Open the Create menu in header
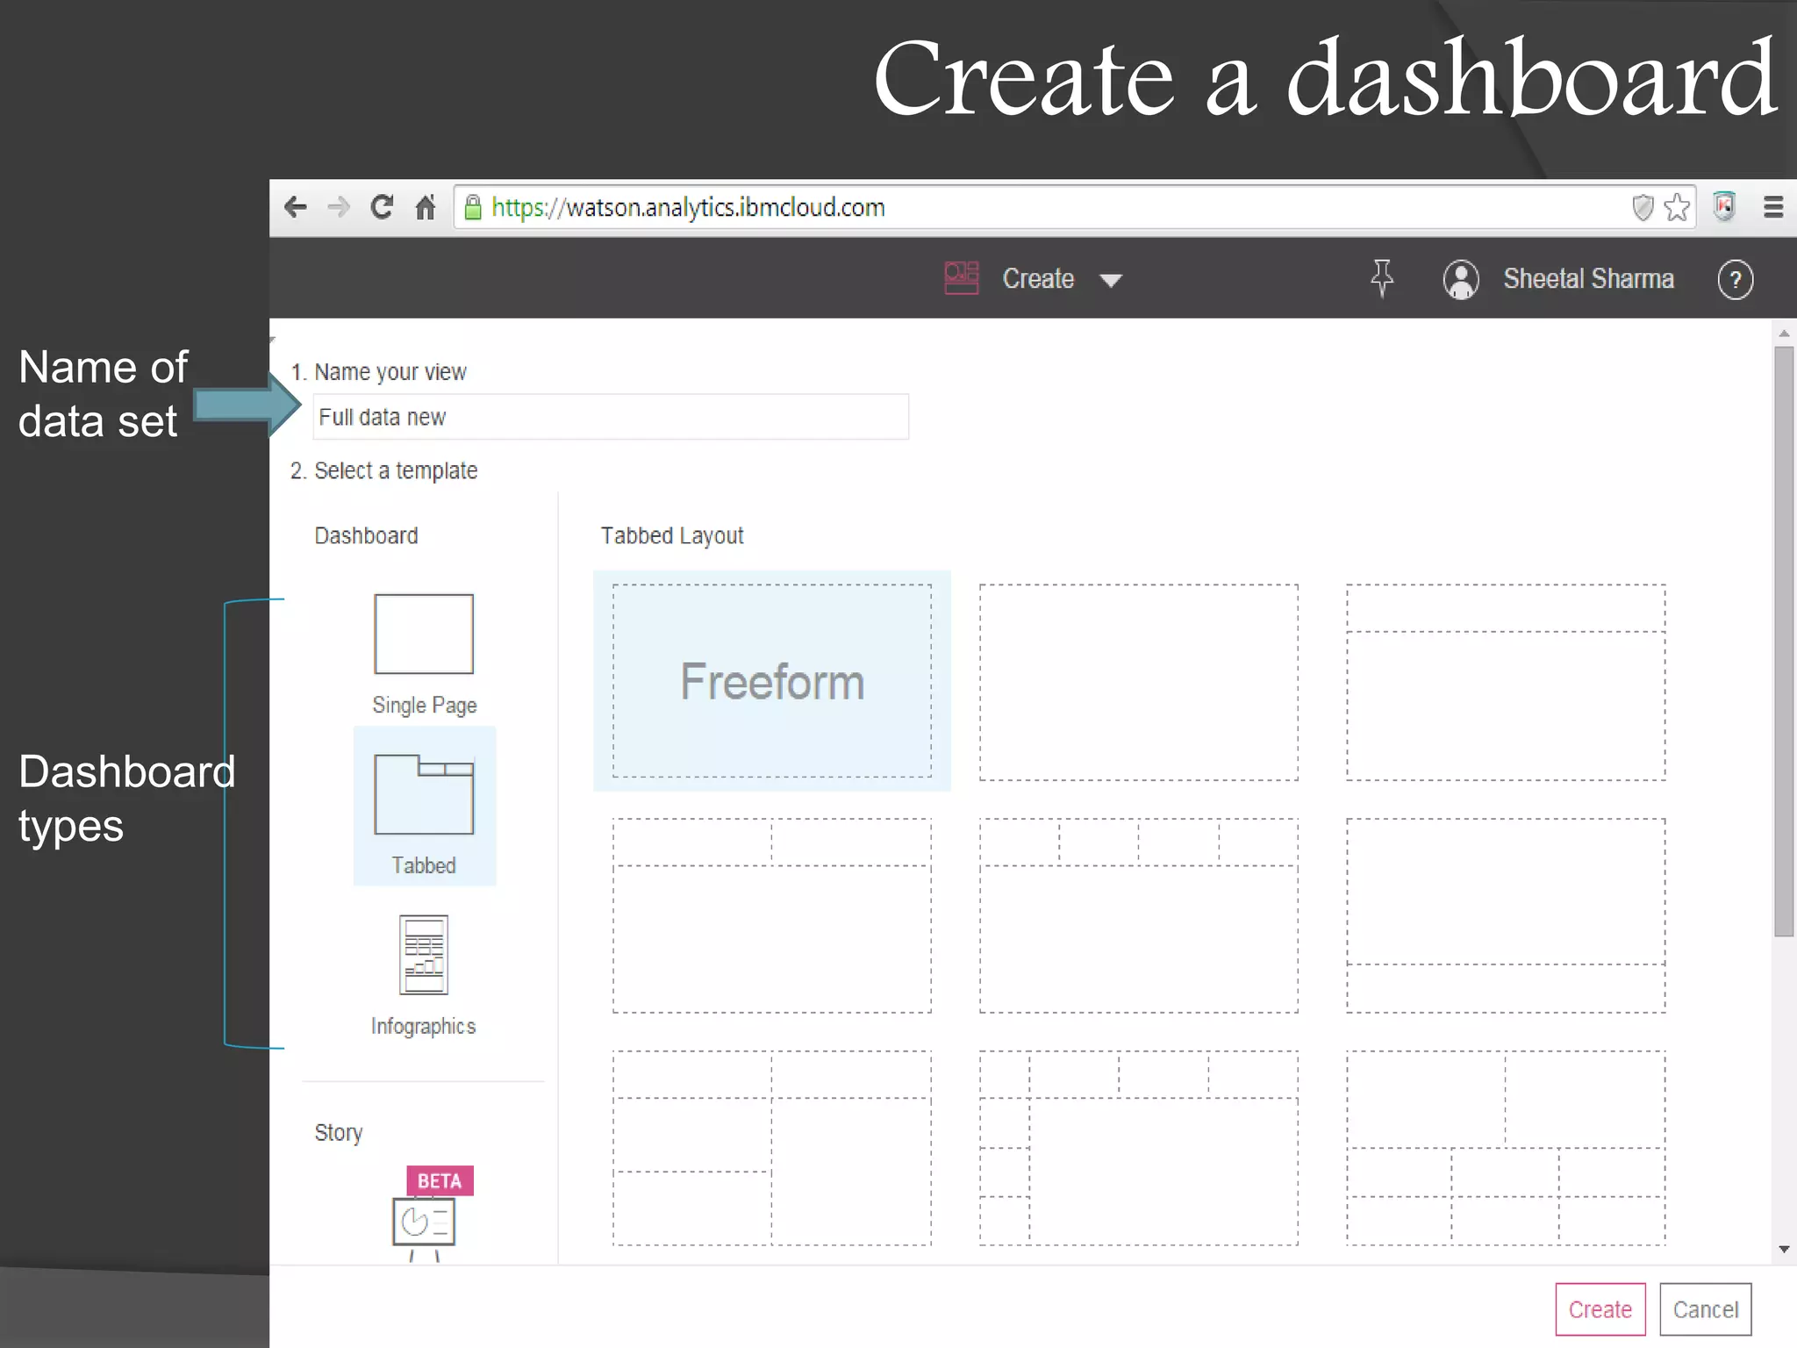1797x1348 pixels. pos(1038,278)
